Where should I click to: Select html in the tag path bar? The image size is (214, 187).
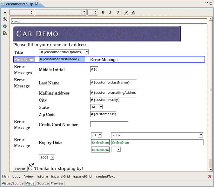tap(6, 176)
